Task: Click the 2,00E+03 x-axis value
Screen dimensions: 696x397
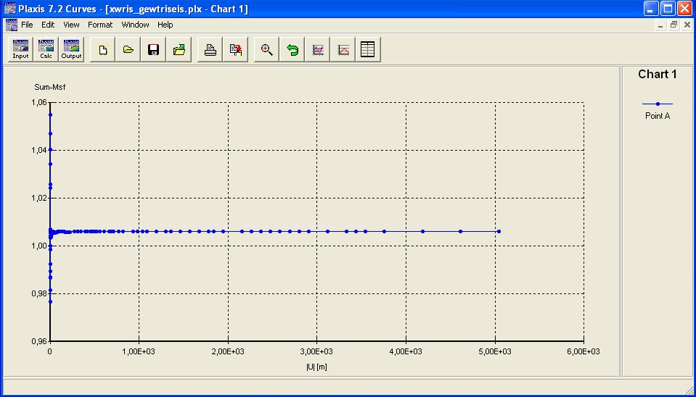Action: coord(228,351)
